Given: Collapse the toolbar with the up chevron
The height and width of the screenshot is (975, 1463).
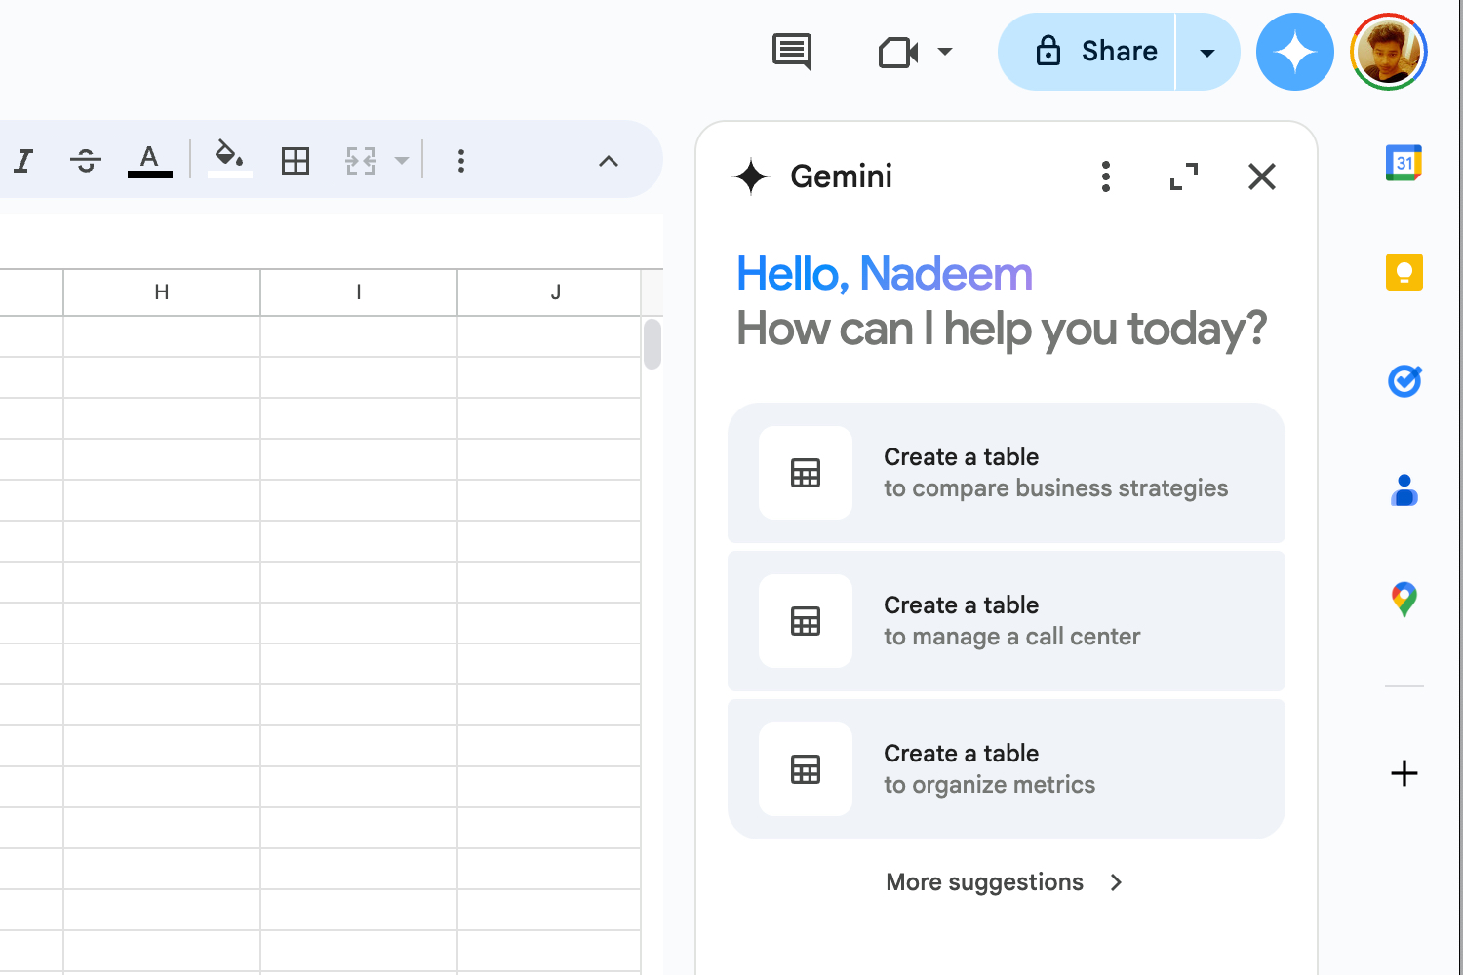Looking at the screenshot, I should [609, 161].
